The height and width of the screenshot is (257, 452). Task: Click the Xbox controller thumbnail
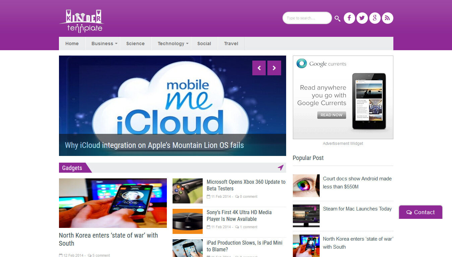click(188, 191)
